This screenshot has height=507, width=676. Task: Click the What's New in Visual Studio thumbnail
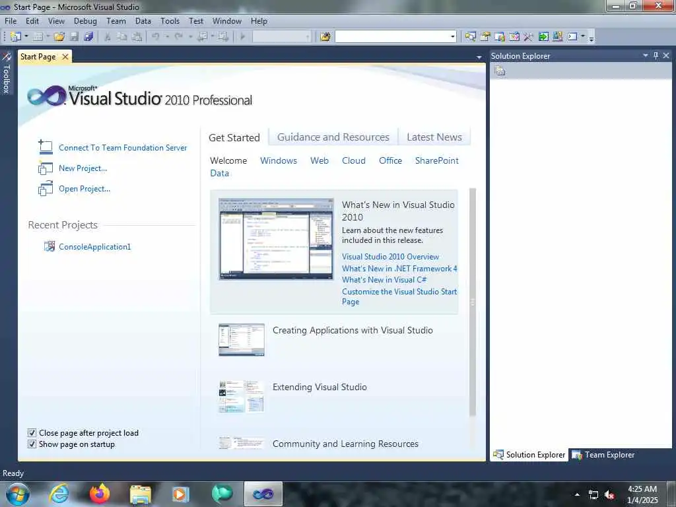click(x=276, y=239)
